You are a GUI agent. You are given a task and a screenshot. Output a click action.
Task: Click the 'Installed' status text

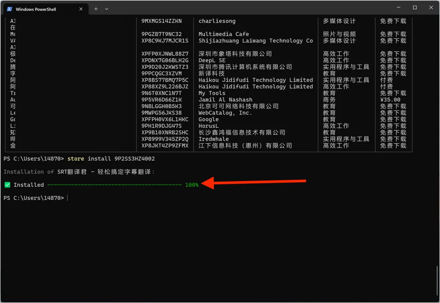pyautogui.click(x=29, y=185)
